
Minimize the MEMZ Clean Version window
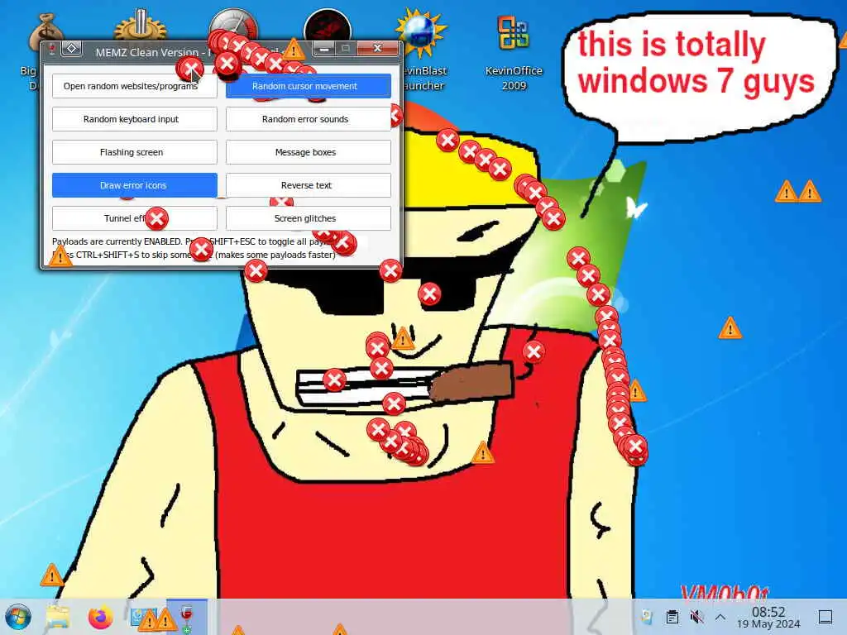pyautogui.click(x=323, y=49)
